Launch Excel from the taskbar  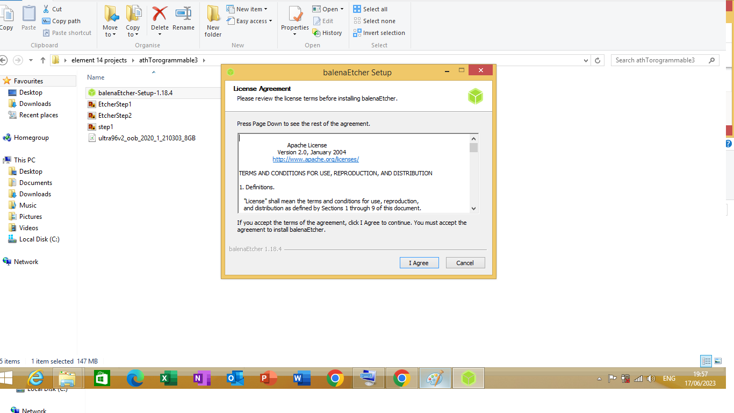point(168,379)
